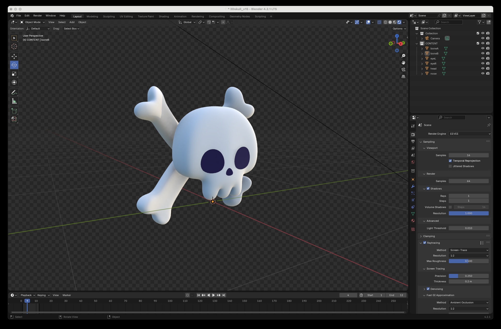
Task: Click the pan view hand icon
Action: point(403,63)
